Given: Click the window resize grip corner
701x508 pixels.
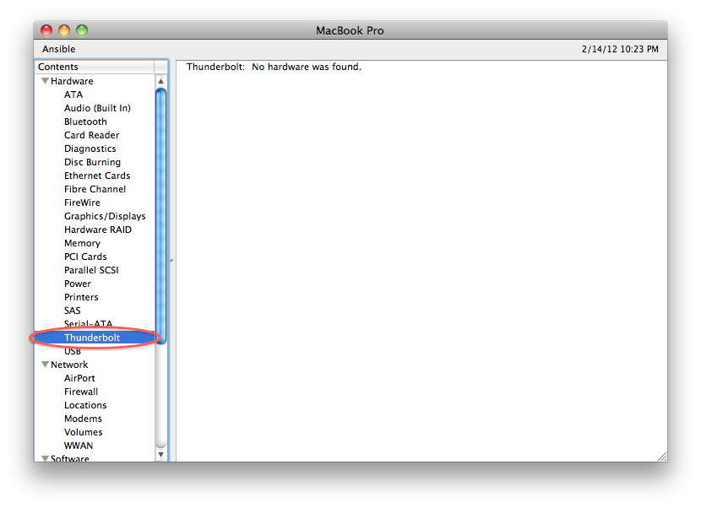Looking at the screenshot, I should [x=662, y=457].
